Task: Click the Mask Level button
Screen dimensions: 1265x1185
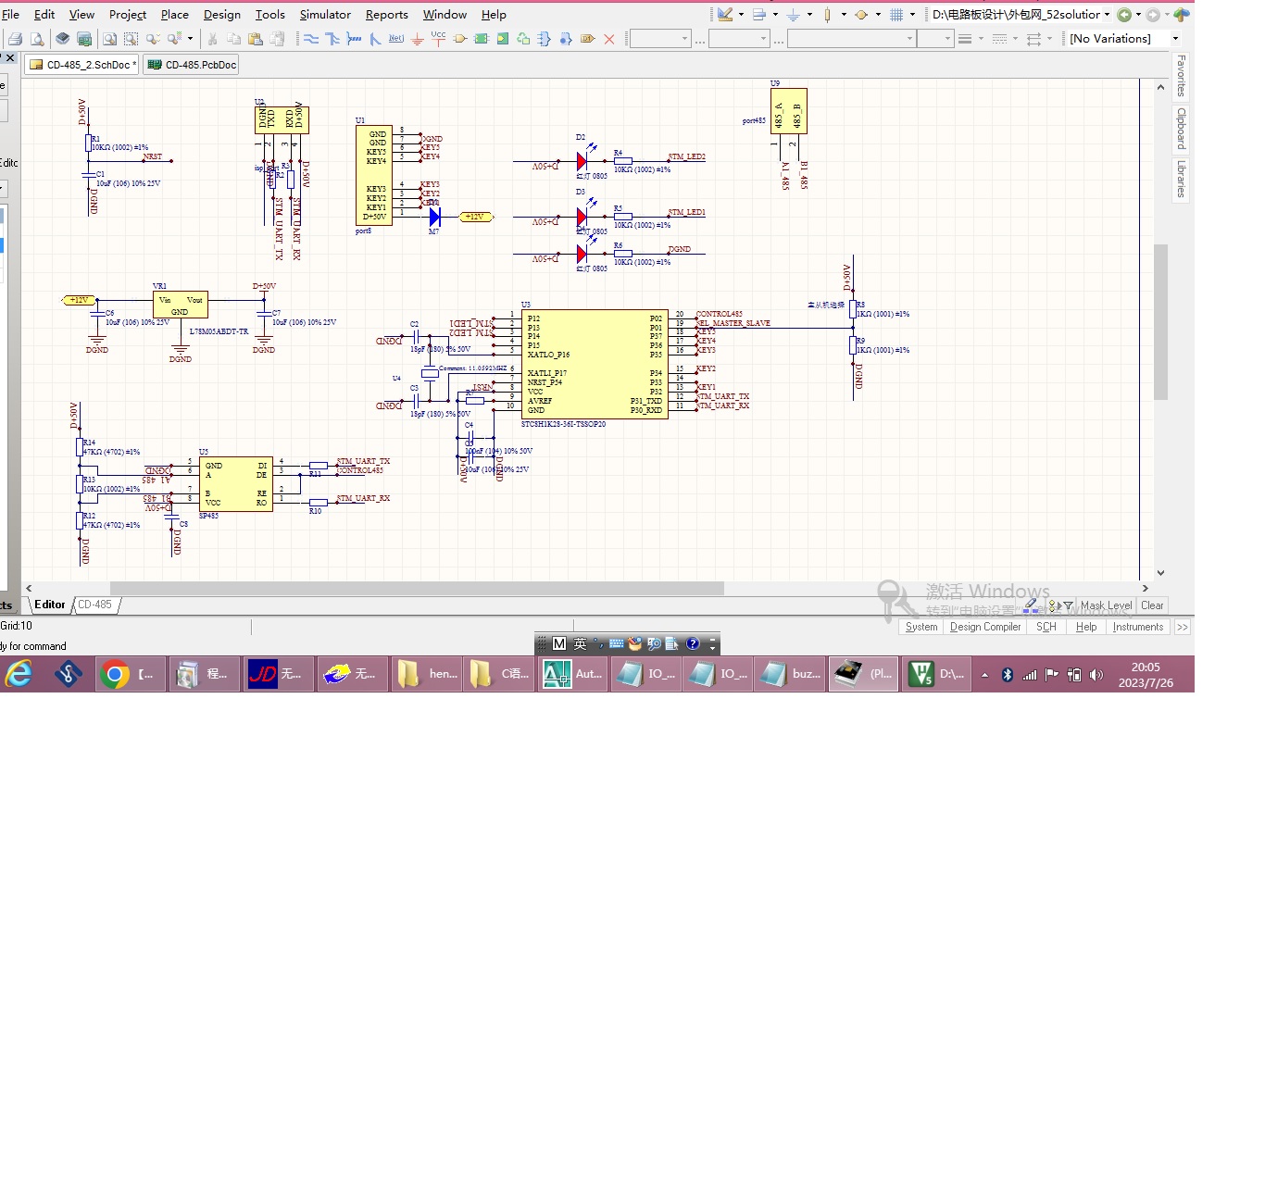Action: pyautogui.click(x=1106, y=605)
